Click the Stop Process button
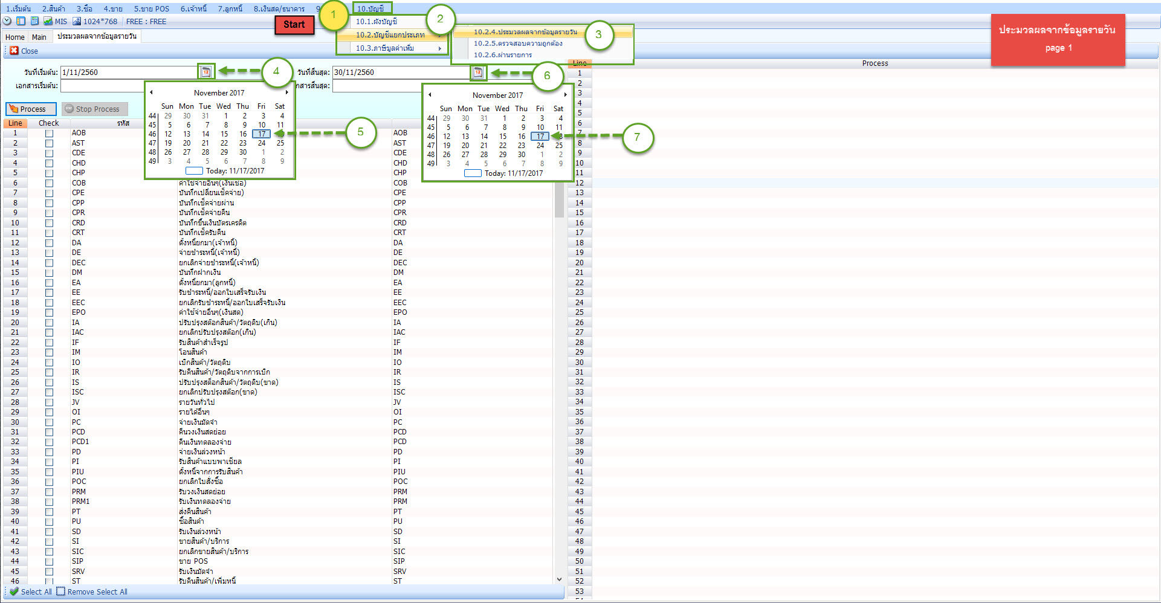Image resolution: width=1161 pixels, height=603 pixels. point(95,109)
